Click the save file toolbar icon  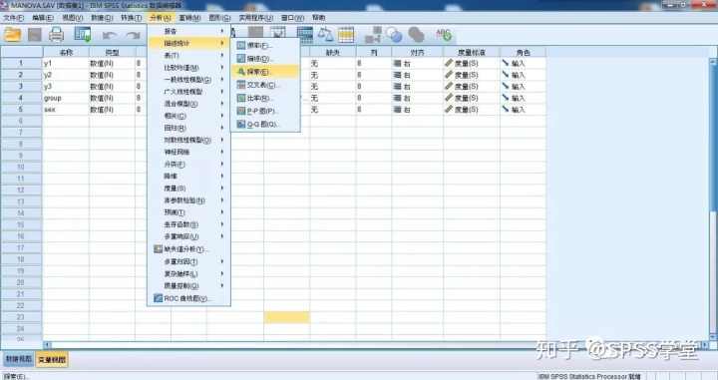[x=35, y=35]
